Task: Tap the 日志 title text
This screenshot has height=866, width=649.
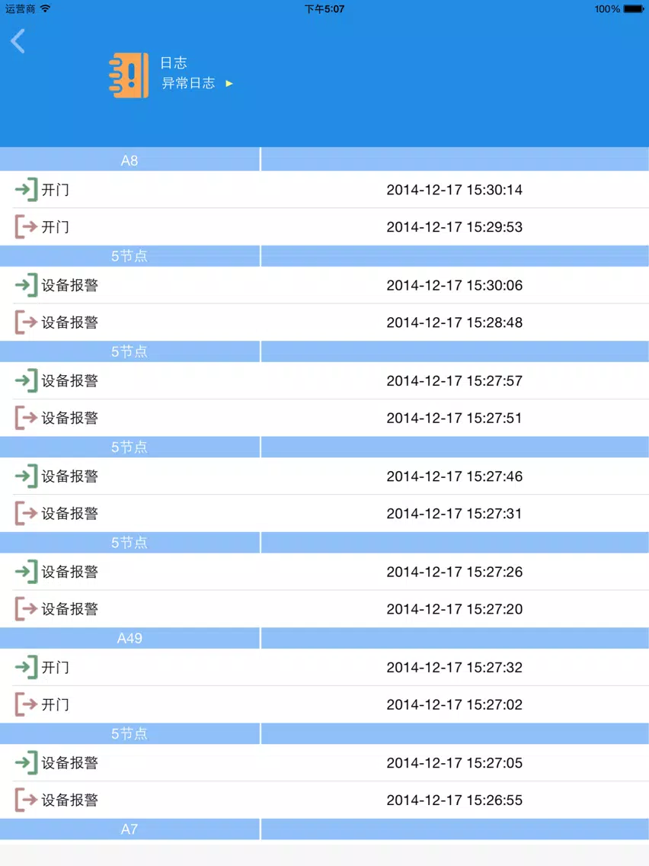Action: point(174,63)
